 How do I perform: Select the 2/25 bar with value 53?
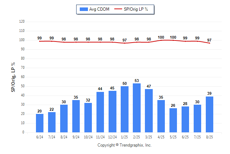[x=137, y=108]
